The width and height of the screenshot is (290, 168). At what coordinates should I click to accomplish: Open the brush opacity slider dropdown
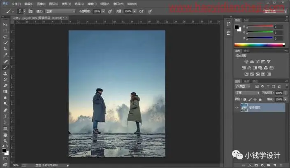click(103, 12)
